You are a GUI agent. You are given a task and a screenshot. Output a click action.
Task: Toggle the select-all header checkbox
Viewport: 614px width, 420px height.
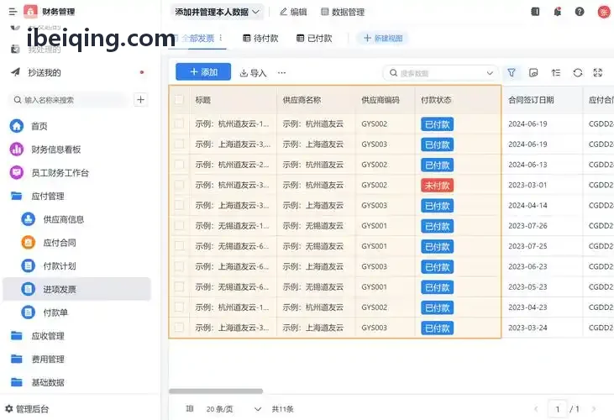click(179, 100)
